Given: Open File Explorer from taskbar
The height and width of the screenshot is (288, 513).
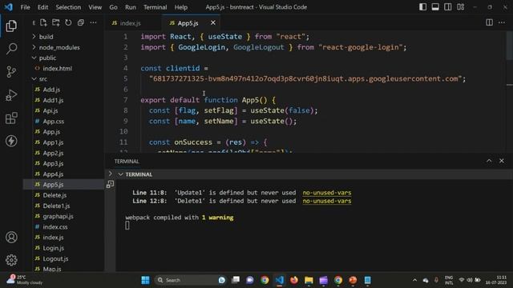Looking at the screenshot, I should pyautogui.click(x=309, y=280).
